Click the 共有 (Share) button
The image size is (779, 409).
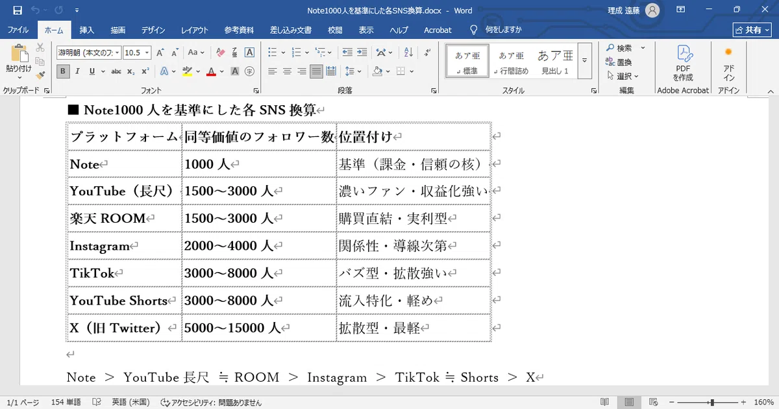click(x=752, y=30)
